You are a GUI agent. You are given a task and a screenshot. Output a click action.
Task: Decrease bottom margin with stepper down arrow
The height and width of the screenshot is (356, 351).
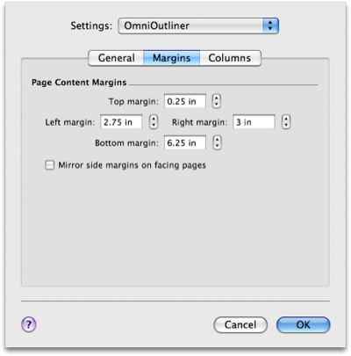click(217, 146)
